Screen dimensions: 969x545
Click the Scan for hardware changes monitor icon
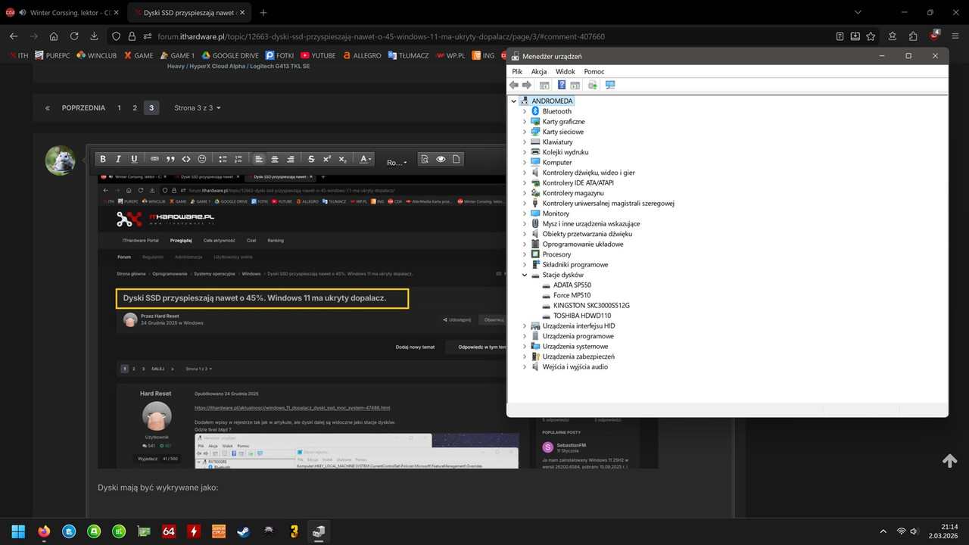point(610,85)
